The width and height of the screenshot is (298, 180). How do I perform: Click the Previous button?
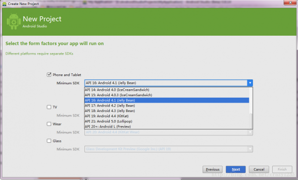pyautogui.click(x=213, y=170)
